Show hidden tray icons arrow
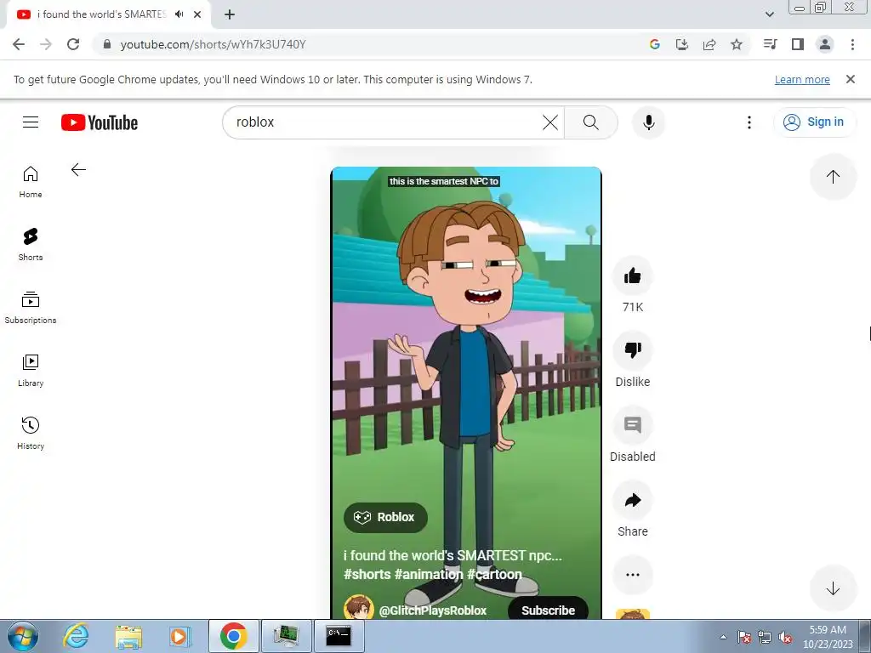The height and width of the screenshot is (653, 871). pyautogui.click(x=723, y=637)
